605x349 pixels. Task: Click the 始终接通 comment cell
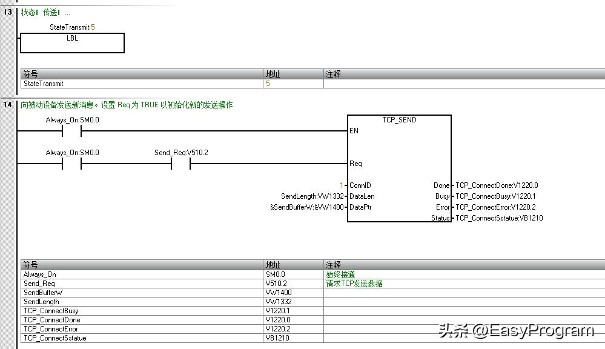464,274
